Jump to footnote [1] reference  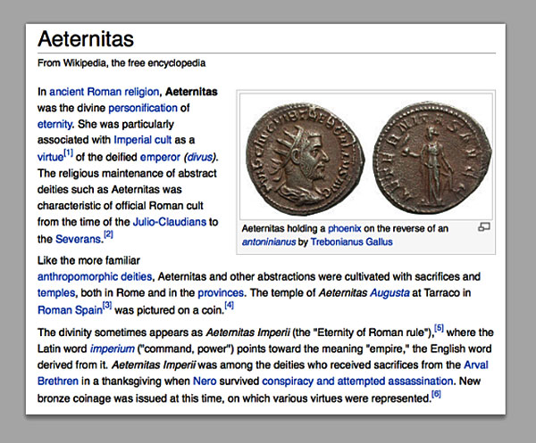click(x=69, y=152)
